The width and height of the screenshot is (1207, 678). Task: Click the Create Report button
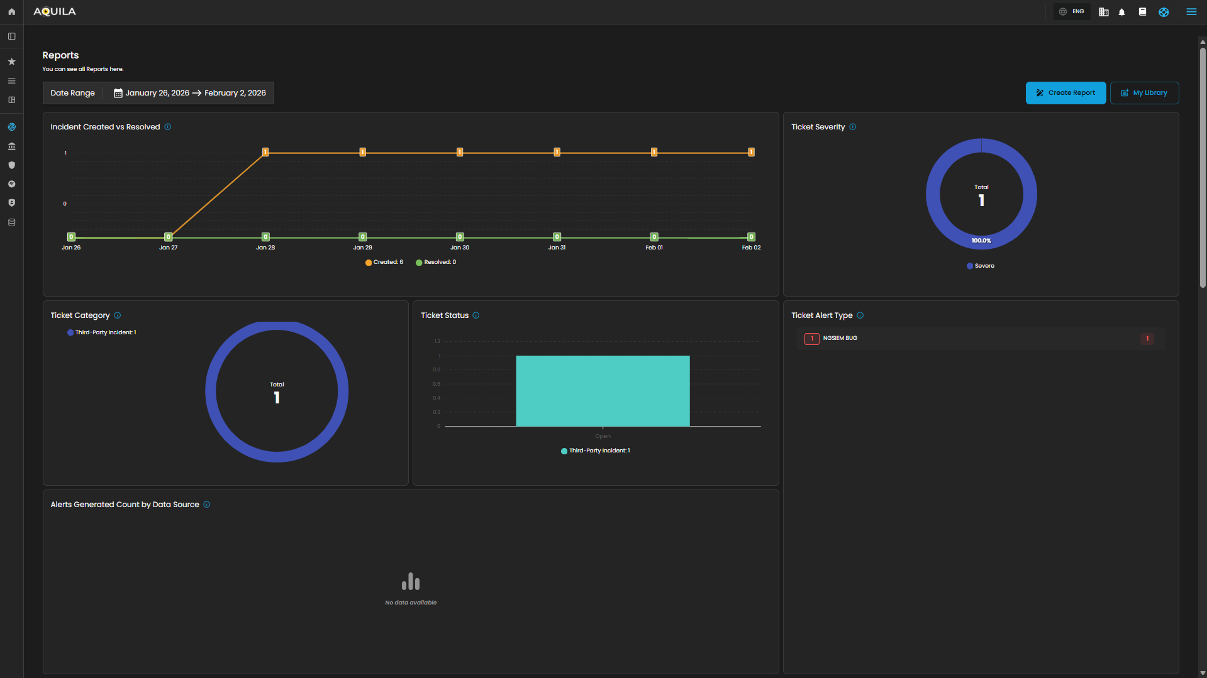tap(1065, 93)
